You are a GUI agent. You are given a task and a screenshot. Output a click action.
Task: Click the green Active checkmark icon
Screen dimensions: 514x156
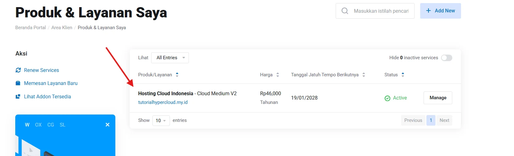click(387, 98)
